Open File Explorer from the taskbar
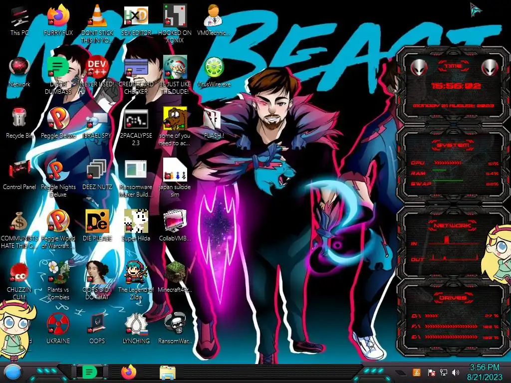This screenshot has width=511, height=383. pos(168,373)
